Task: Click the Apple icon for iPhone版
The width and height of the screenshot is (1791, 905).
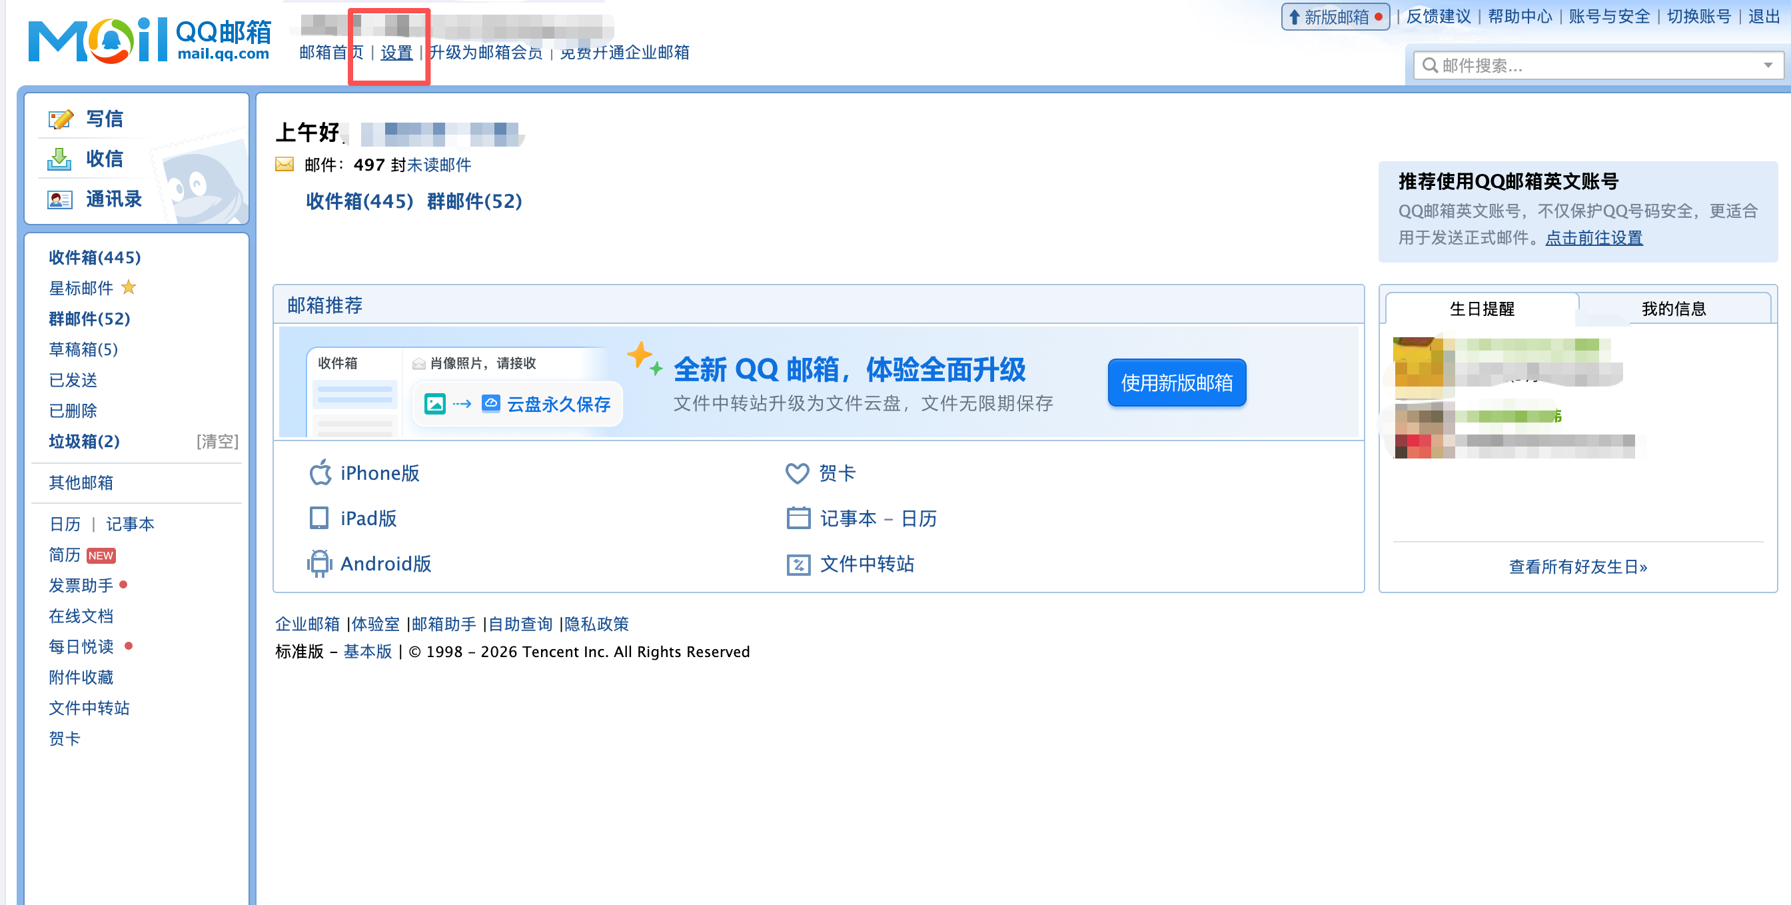Action: [320, 473]
